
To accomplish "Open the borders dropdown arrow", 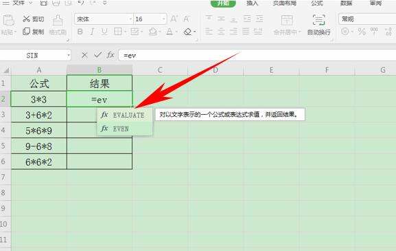I will pyautogui.click(x=126, y=32).
